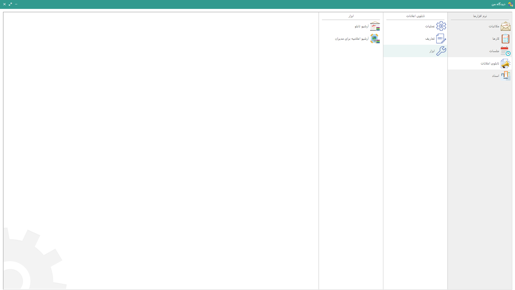Viewport: 515px width, 290px height.
Task: Minimize the window with the dash button
Action: (x=16, y=4)
